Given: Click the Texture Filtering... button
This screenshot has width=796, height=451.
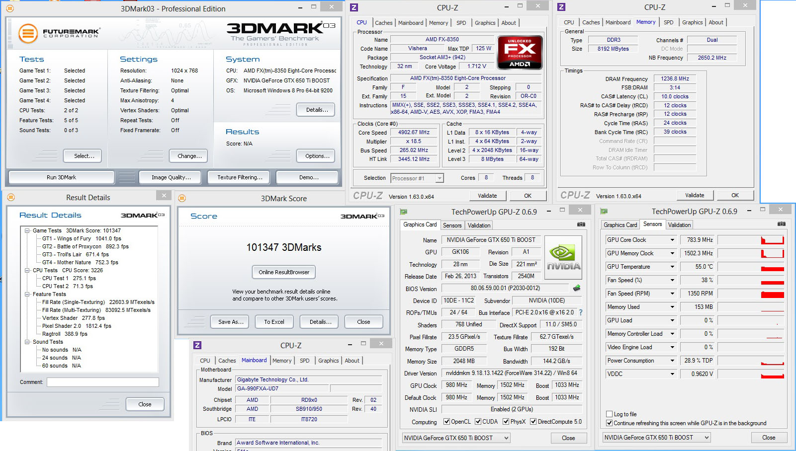Looking at the screenshot, I should coord(240,177).
